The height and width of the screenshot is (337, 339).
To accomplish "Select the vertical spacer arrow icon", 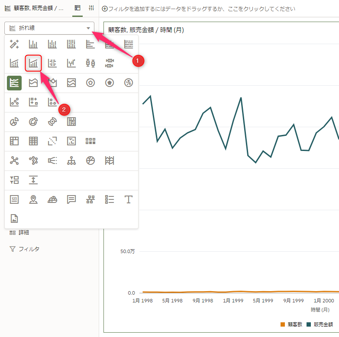I will 33,180.
